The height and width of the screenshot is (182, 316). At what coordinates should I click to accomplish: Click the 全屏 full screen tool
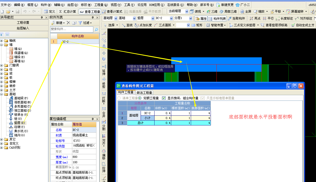coord(246,12)
